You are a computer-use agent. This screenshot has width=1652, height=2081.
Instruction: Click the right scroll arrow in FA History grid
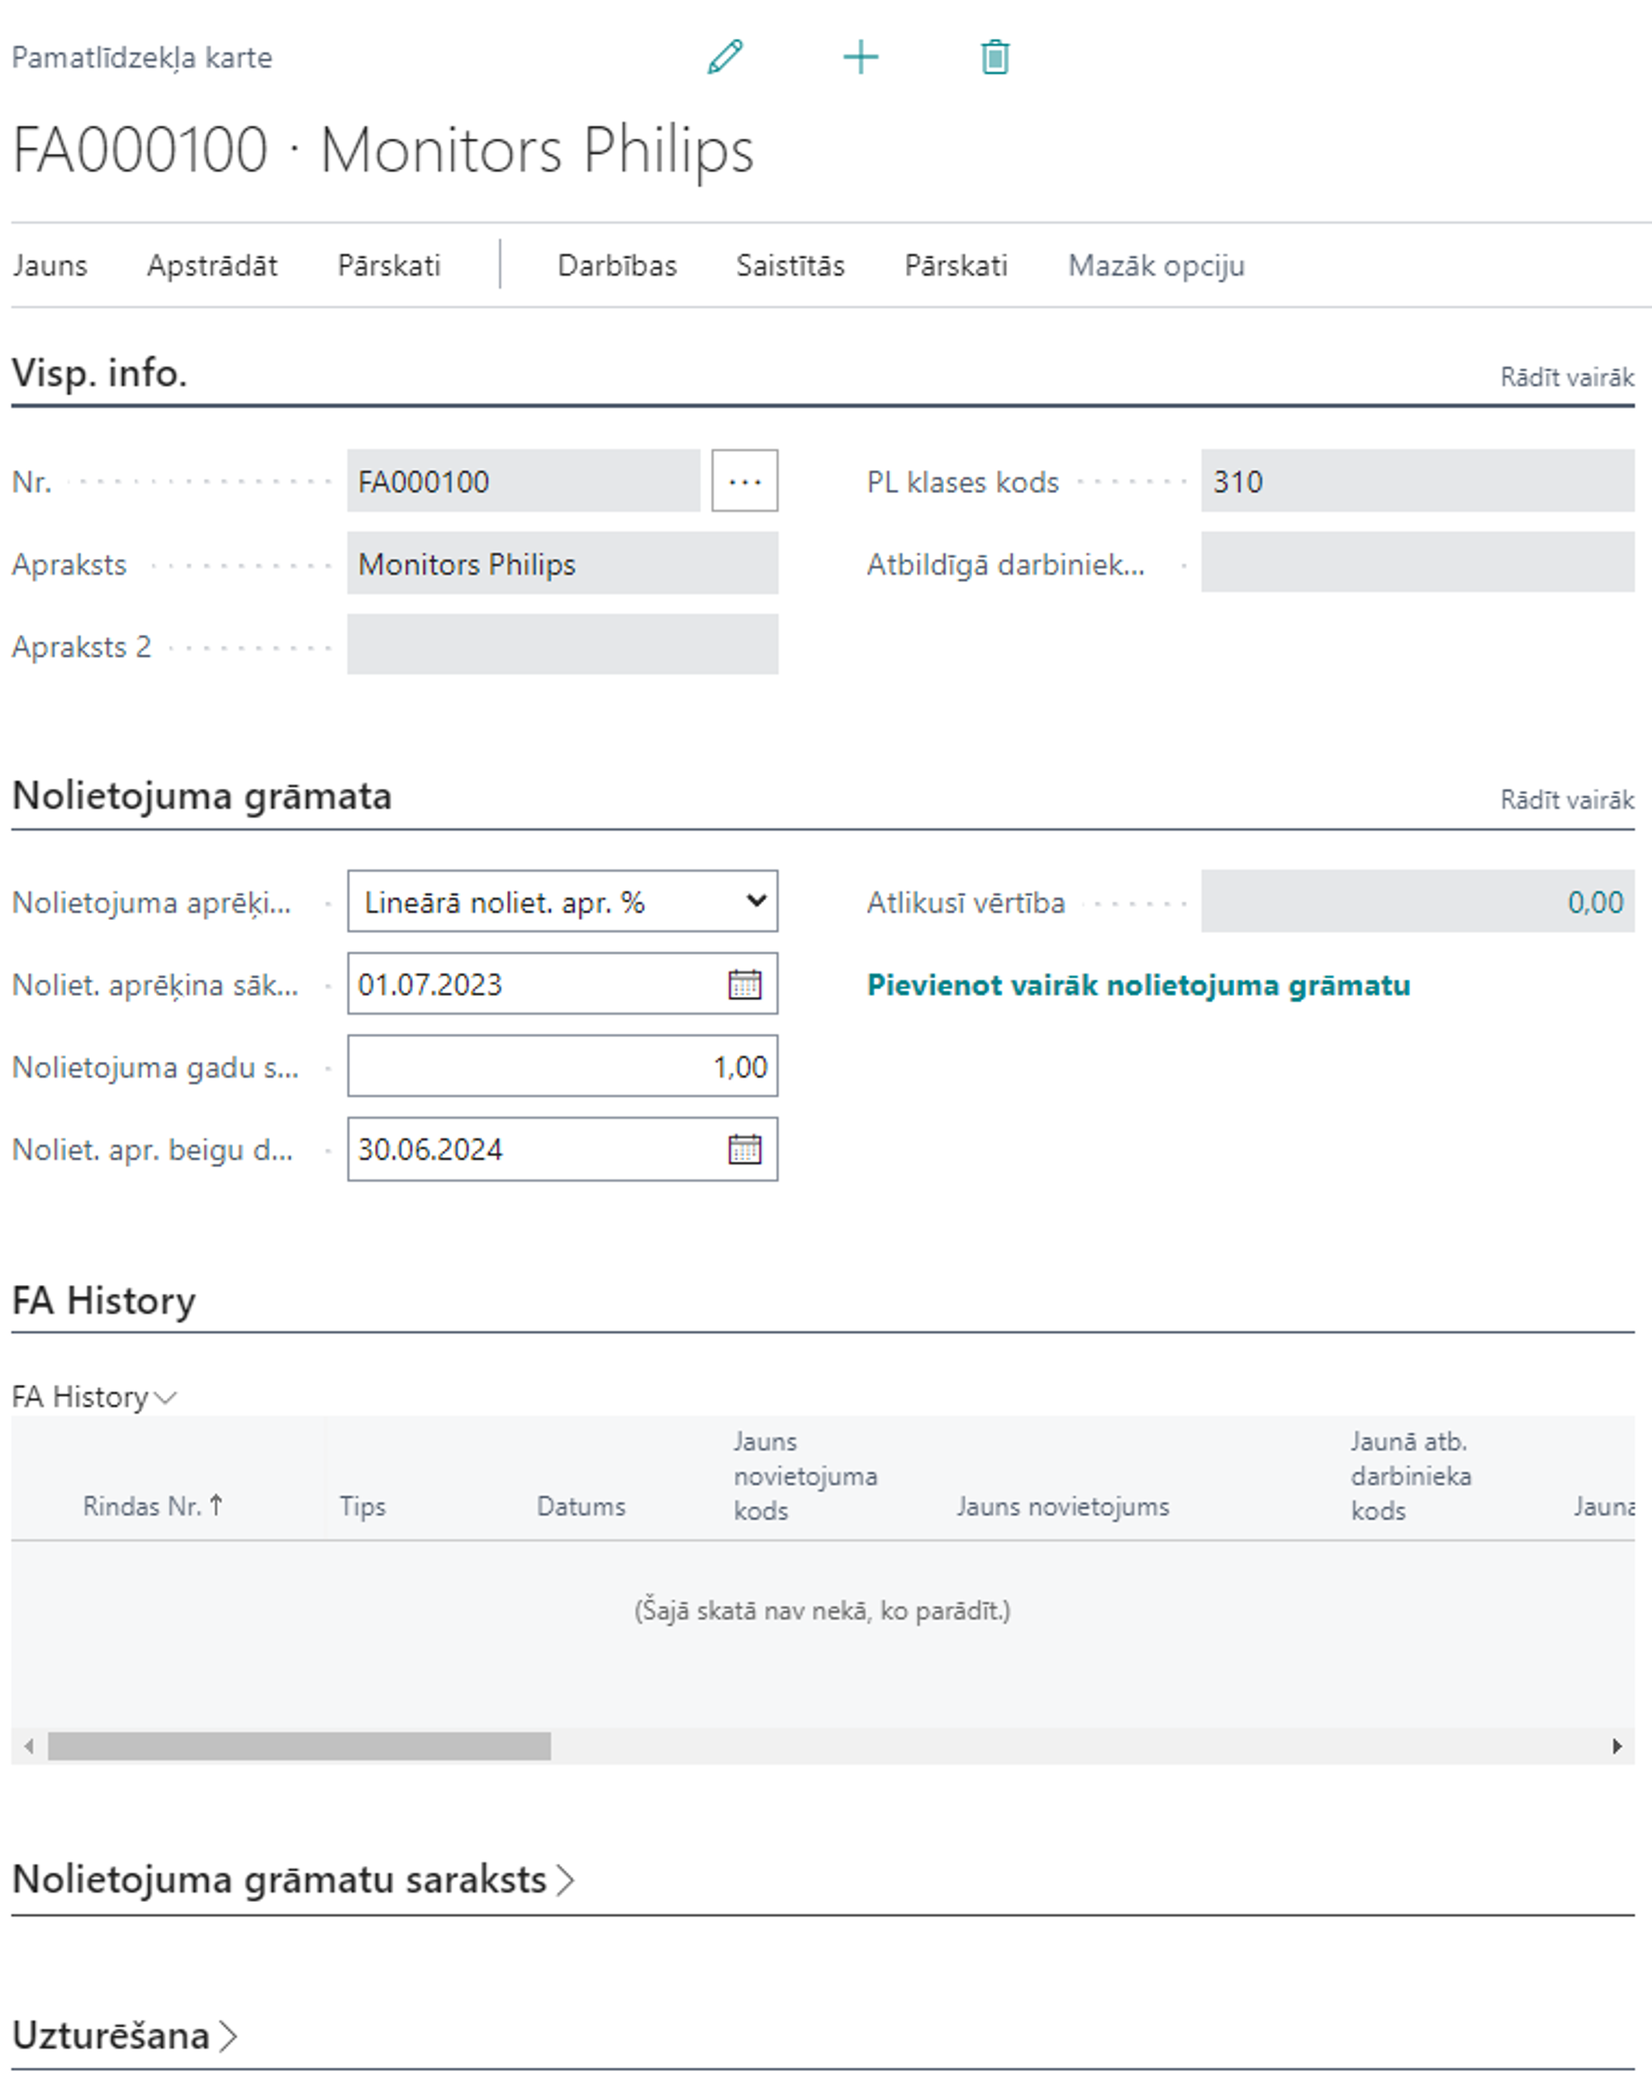(1616, 1746)
